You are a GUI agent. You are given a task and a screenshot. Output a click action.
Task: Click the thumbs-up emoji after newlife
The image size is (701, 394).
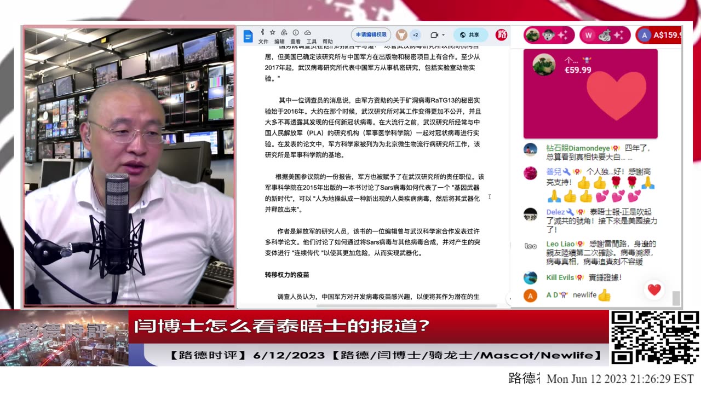tap(604, 296)
